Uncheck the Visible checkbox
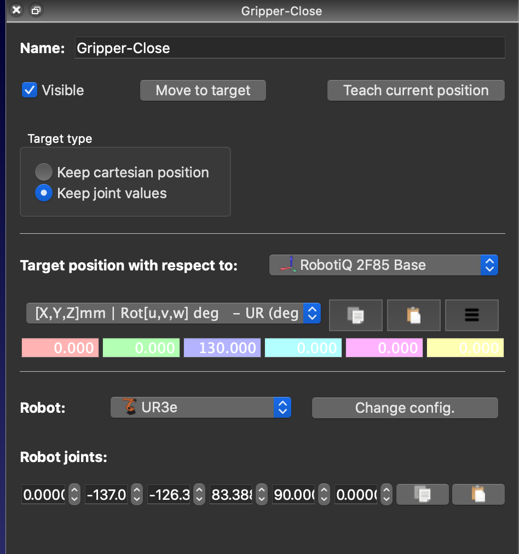Image resolution: width=519 pixels, height=554 pixels. pyautogui.click(x=30, y=90)
